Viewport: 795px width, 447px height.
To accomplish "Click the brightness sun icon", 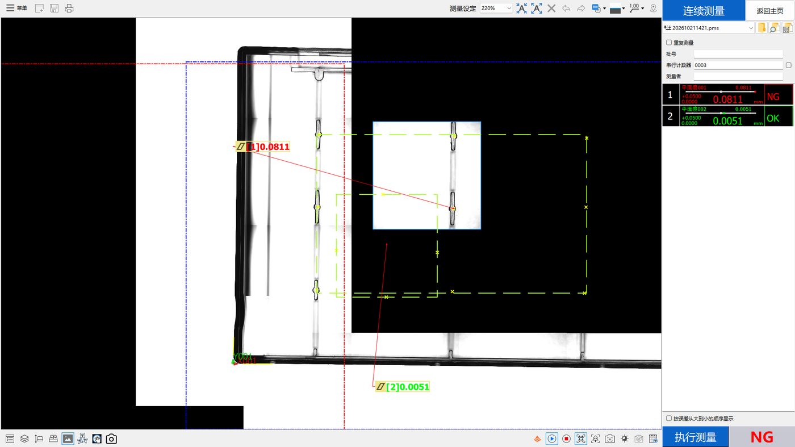I will click(625, 438).
